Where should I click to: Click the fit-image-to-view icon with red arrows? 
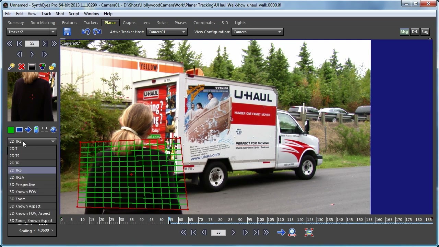(x=309, y=232)
